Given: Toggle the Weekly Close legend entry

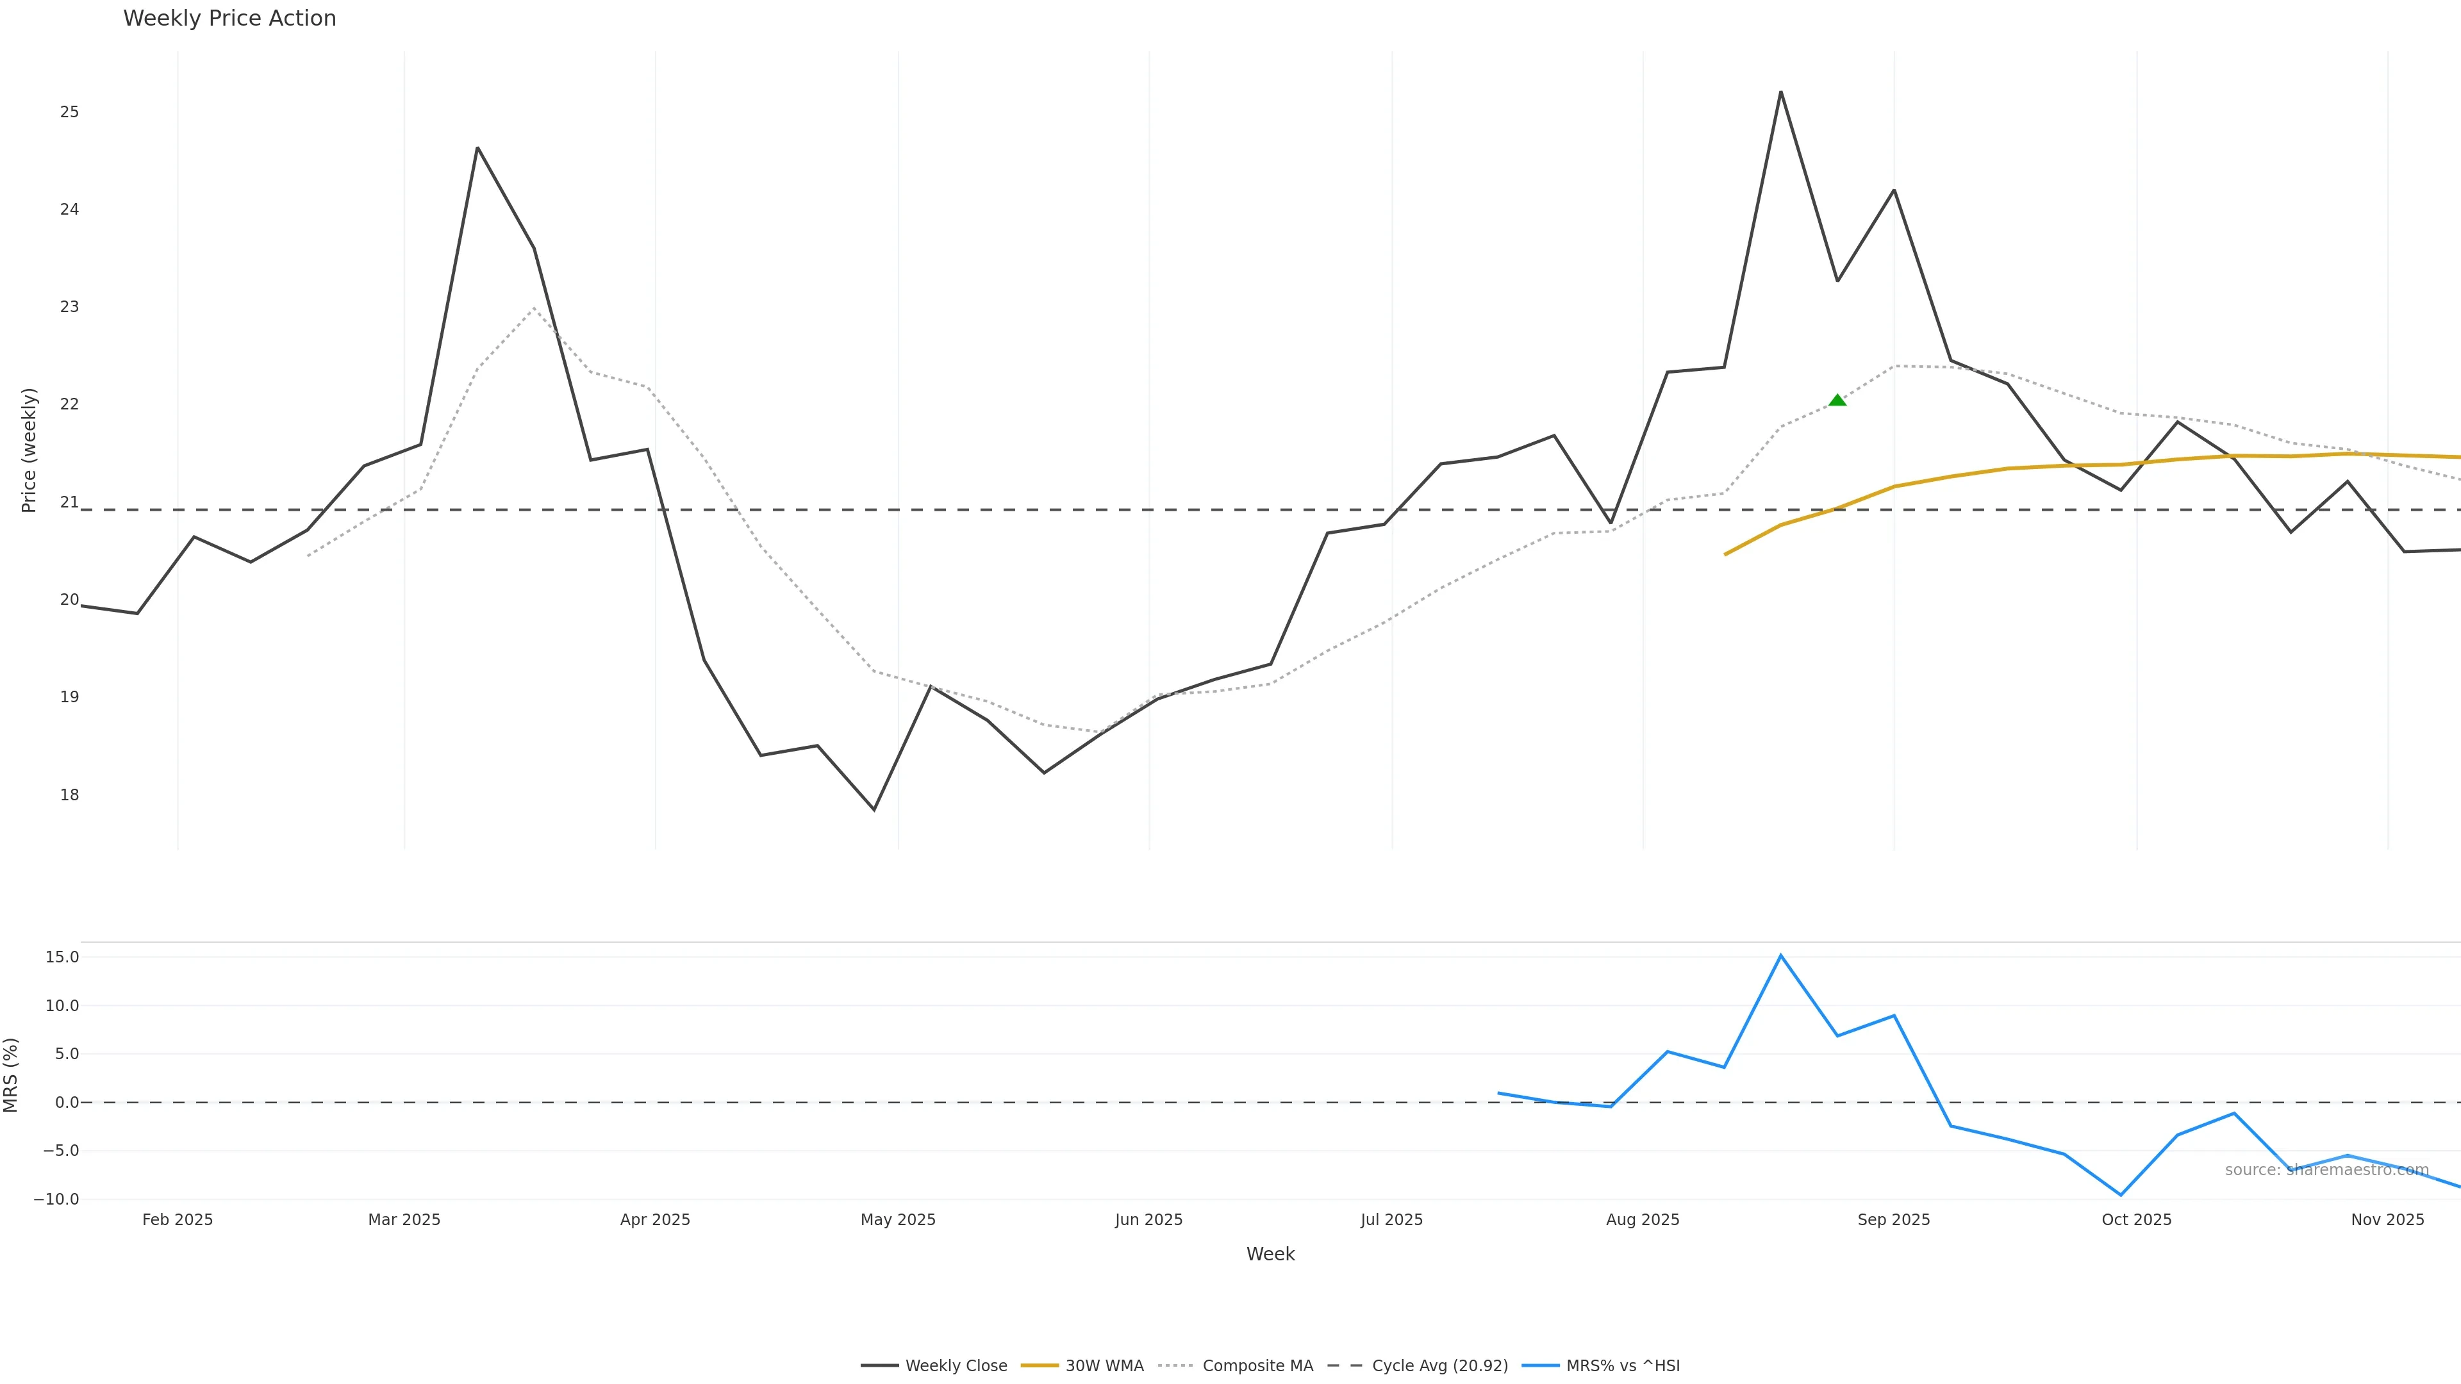Looking at the screenshot, I should (956, 1366).
